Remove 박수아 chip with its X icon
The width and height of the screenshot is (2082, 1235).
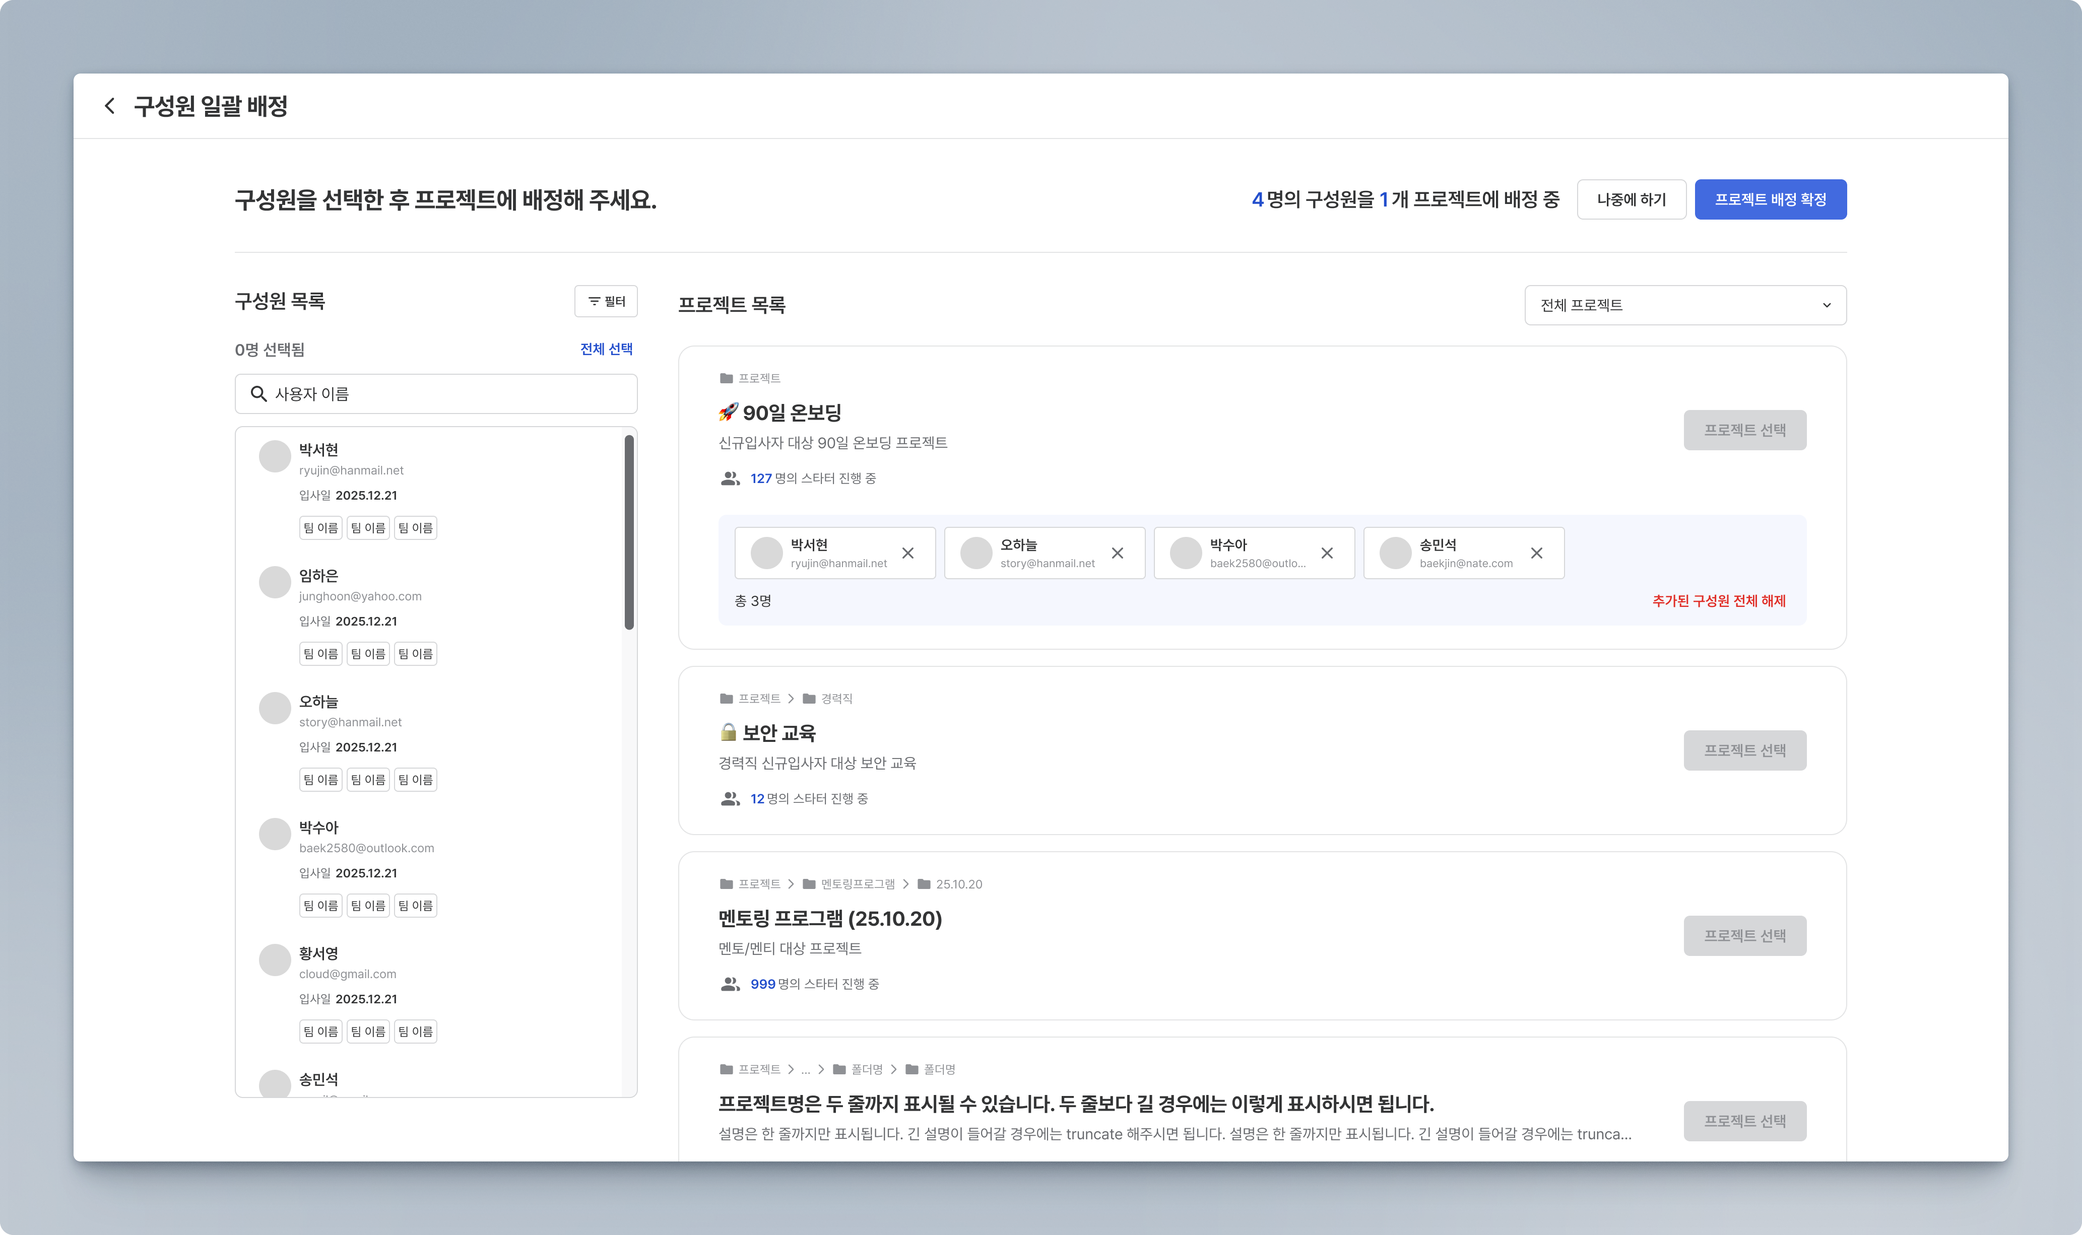[x=1327, y=554]
